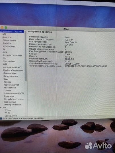Click the Версия SMC (система): label
This screenshot has width=115, height=153.
tap(41, 61)
